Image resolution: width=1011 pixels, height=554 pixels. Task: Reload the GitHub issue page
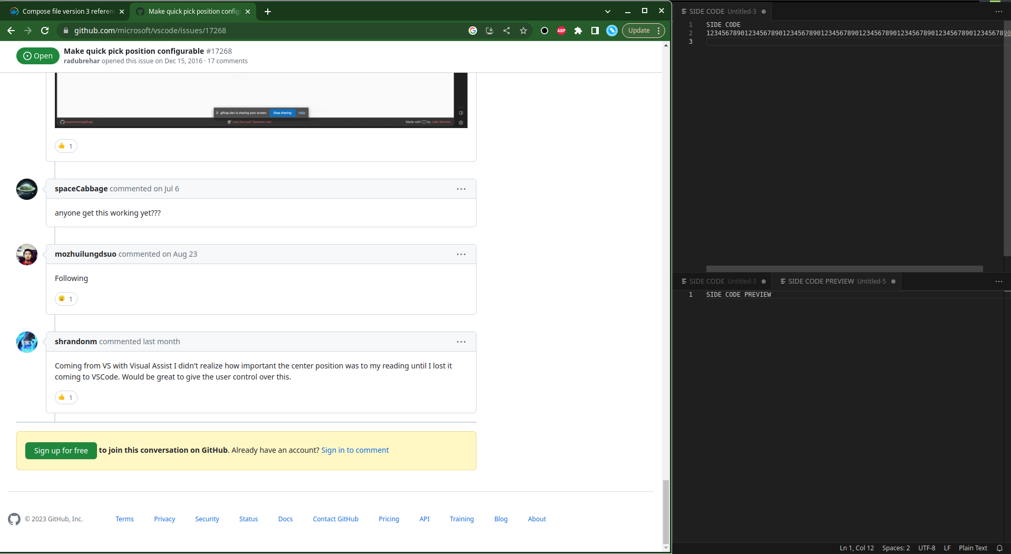[45, 30]
